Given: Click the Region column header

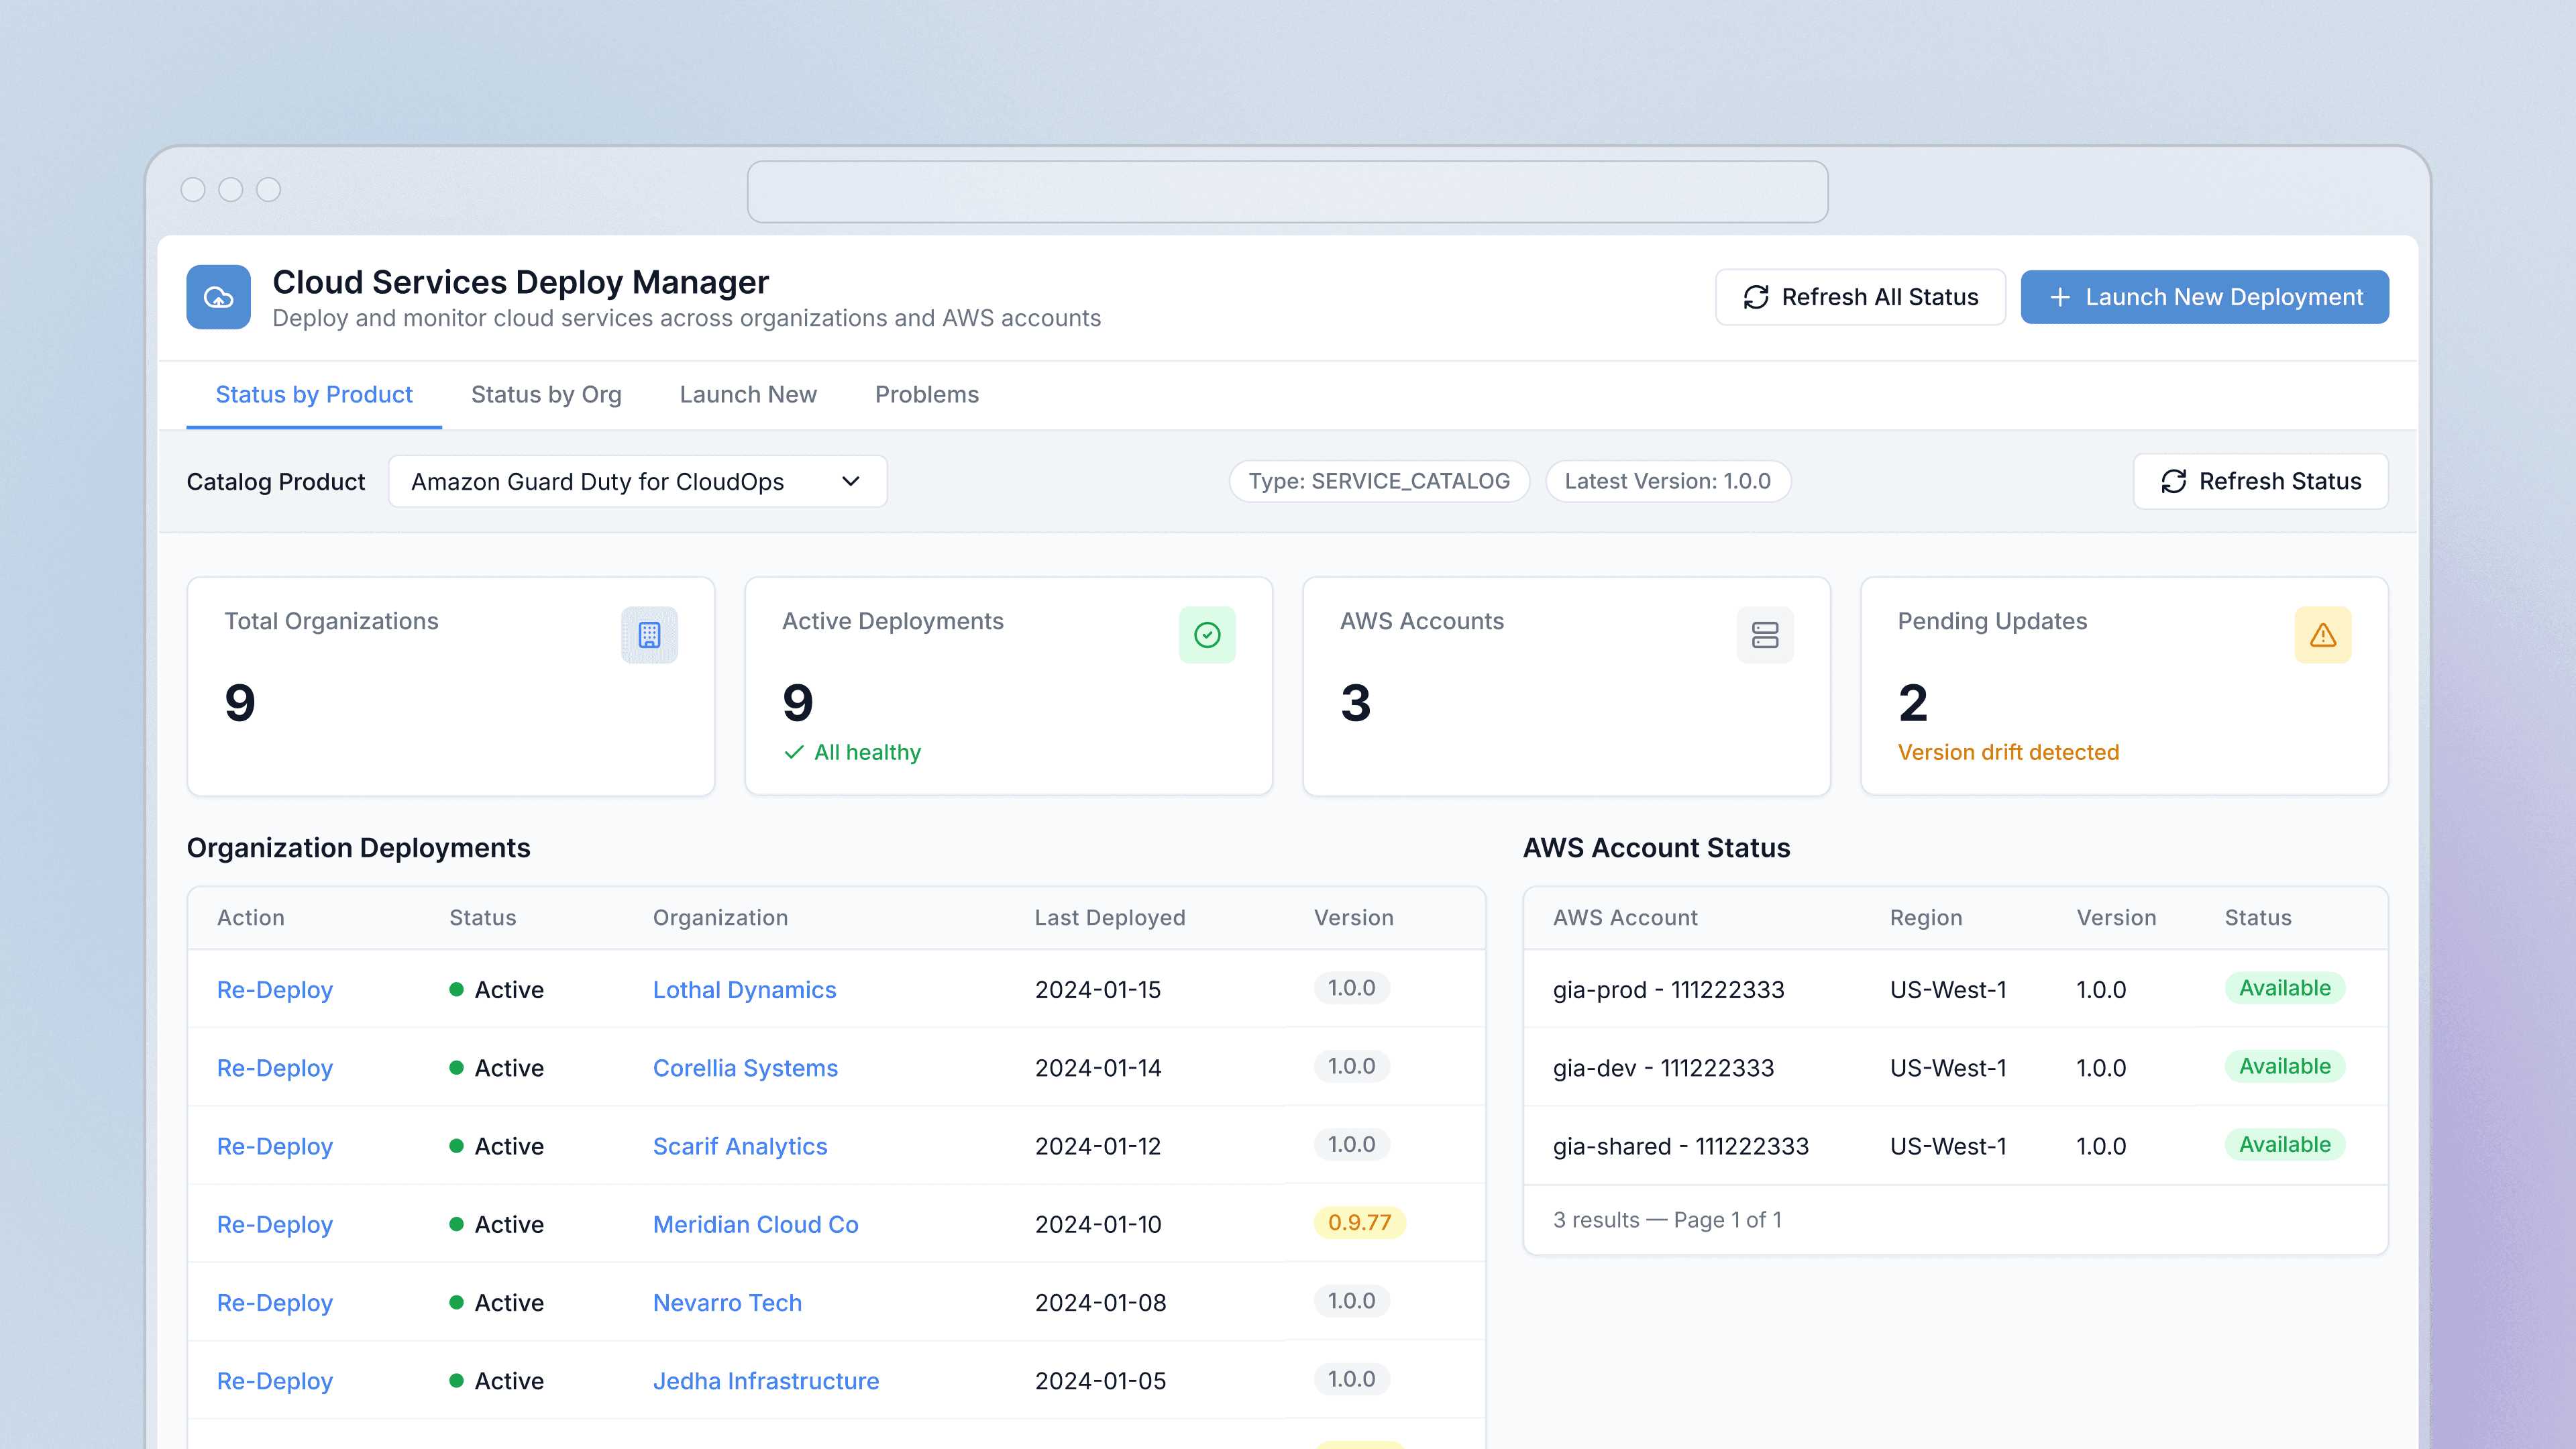Looking at the screenshot, I should click(1926, 917).
